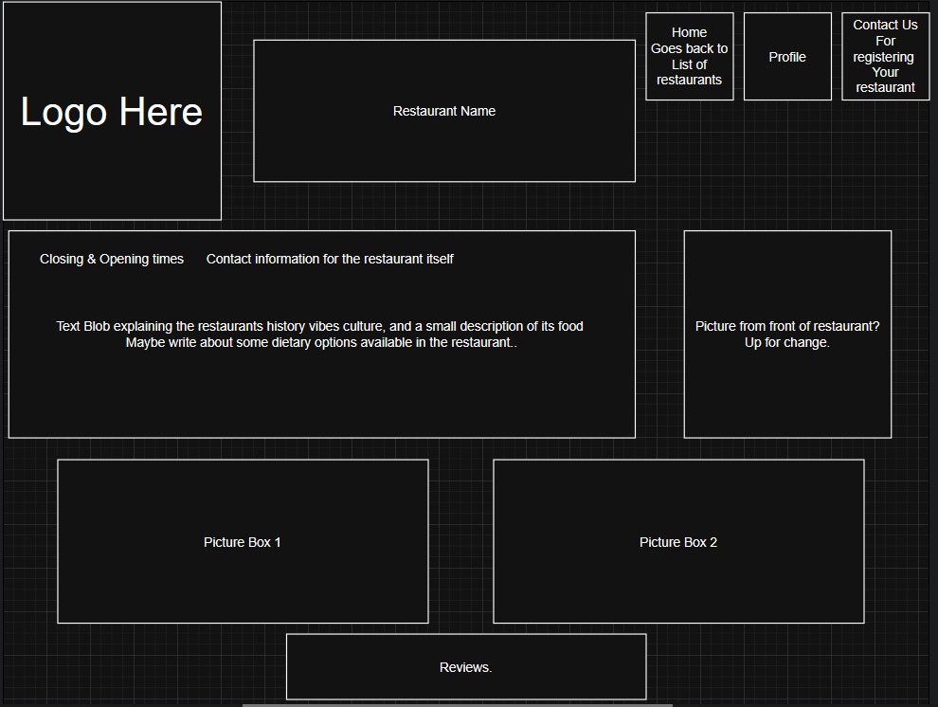Viewport: 938px width, 707px height.
Task: Click the Closing & Opening times label
Action: coord(111,258)
